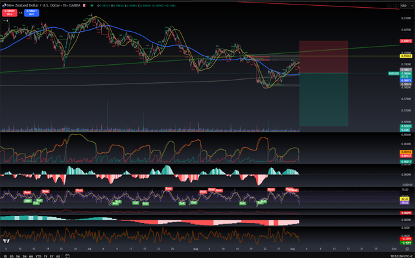Screen dimensions: 415x258
Task: Click the TradingView logo on the chart
Action: click(x=6, y=240)
